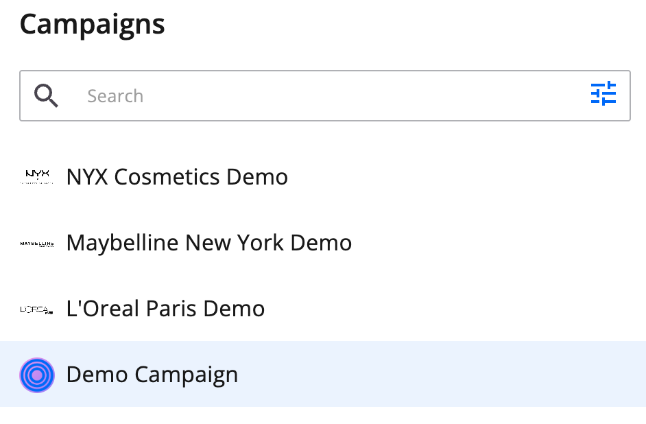Viewport: 646px width, 424px height.
Task: Click the purple concentric circles campaign icon
Action: pyautogui.click(x=37, y=375)
